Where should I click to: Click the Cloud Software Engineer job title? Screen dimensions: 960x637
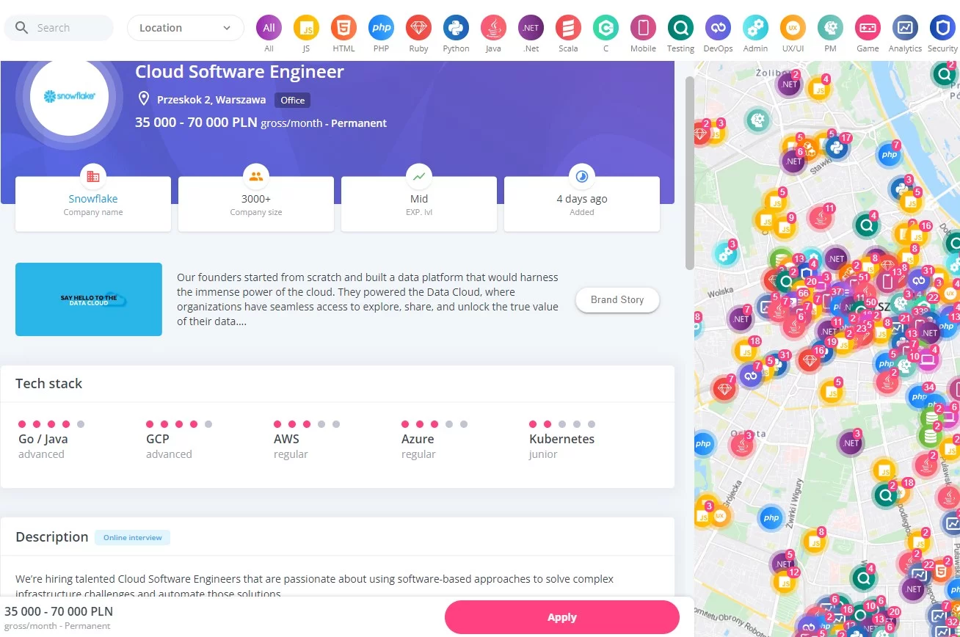(x=239, y=72)
